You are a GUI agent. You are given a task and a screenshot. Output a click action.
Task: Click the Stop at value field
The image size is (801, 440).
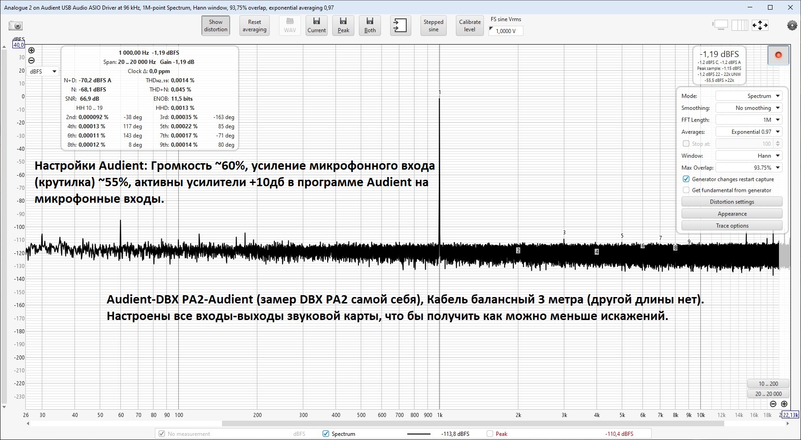(749, 144)
